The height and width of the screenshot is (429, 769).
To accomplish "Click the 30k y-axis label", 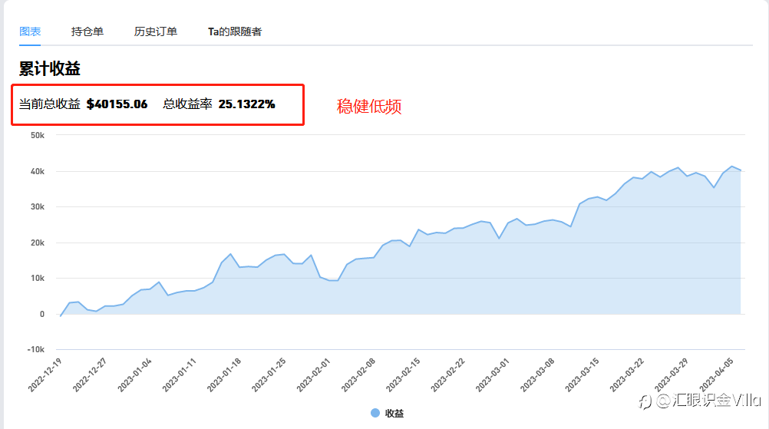I will coord(38,207).
